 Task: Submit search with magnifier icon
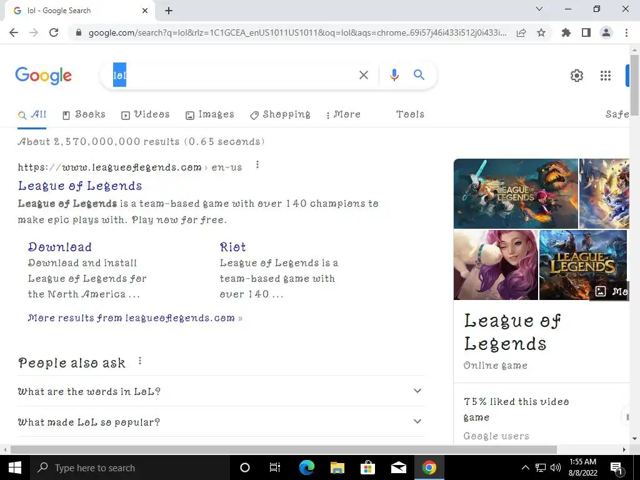[419, 75]
